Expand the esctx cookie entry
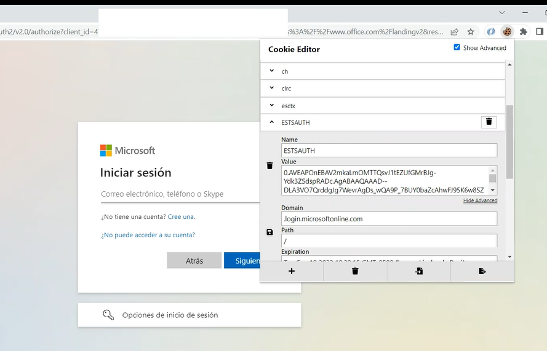 click(383, 106)
